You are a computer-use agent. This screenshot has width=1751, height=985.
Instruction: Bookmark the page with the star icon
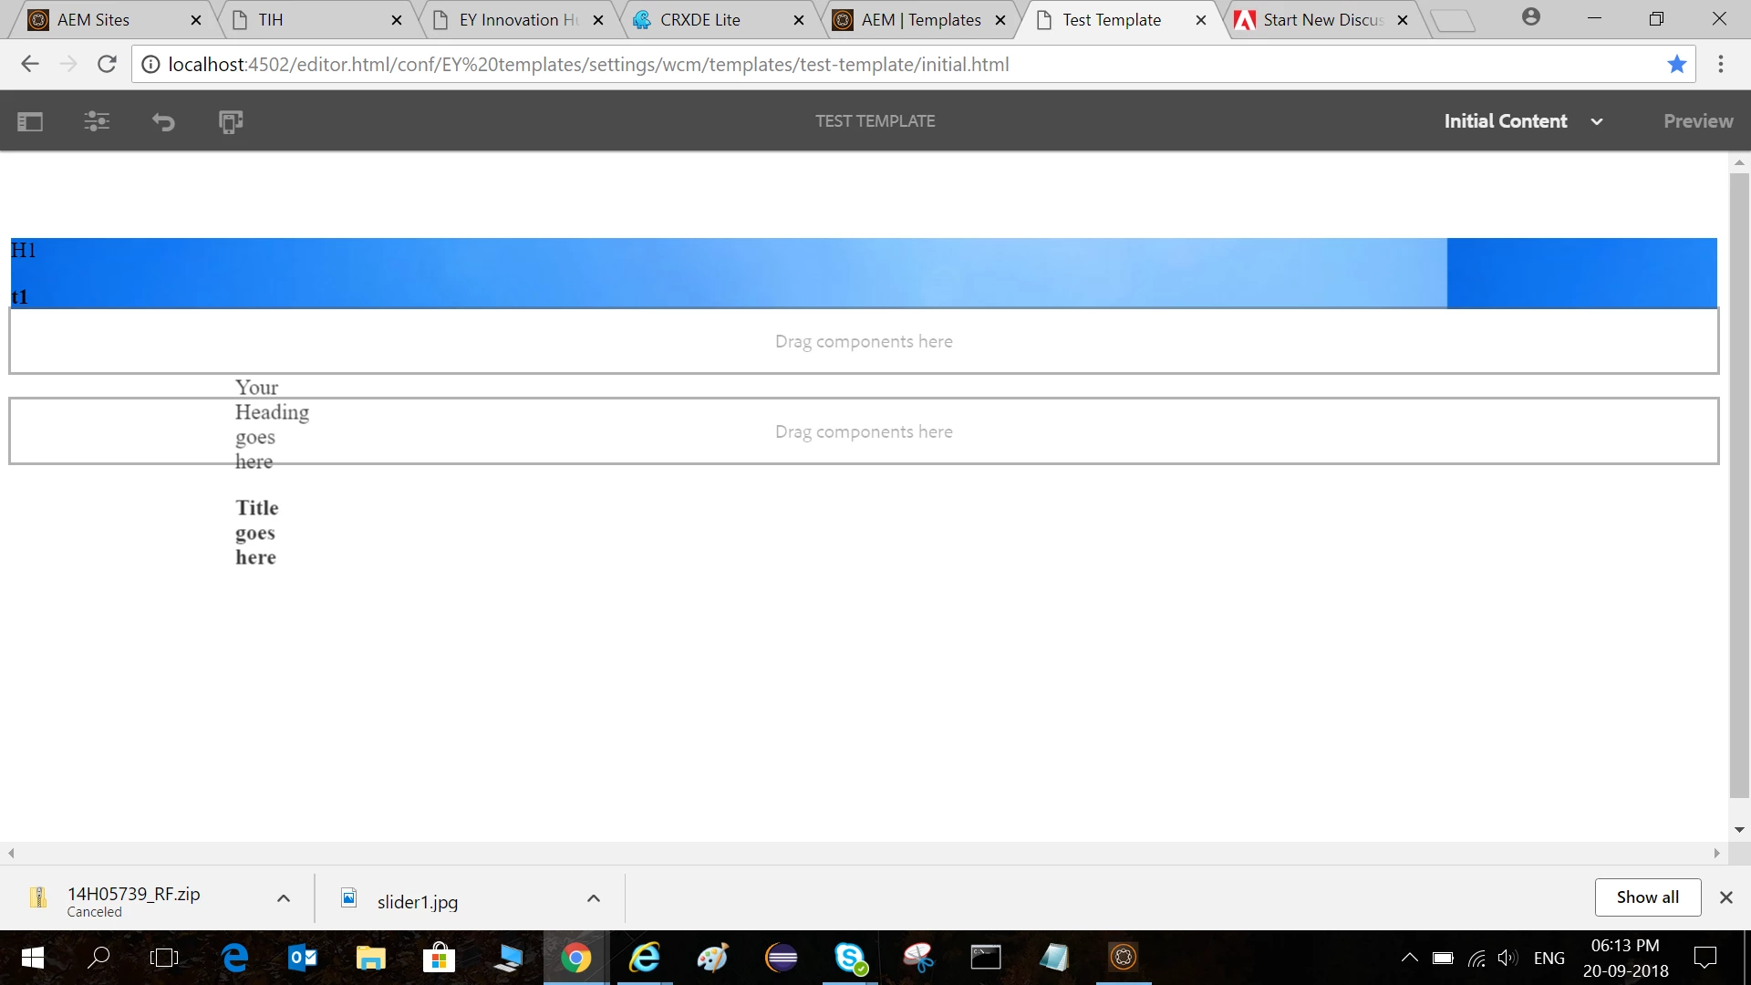coord(1676,64)
